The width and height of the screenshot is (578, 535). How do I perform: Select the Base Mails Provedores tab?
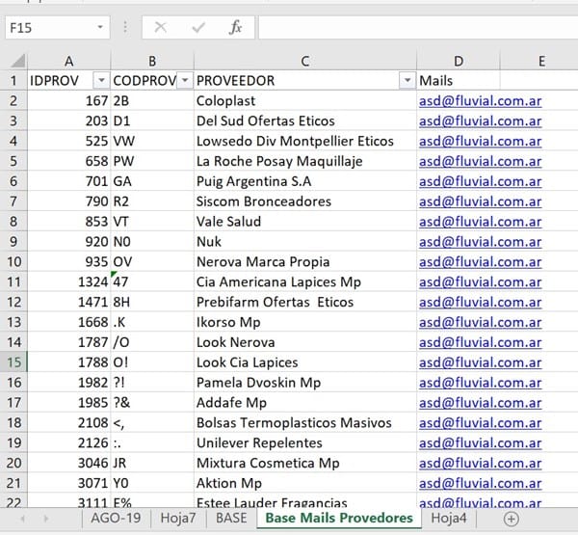[339, 518]
